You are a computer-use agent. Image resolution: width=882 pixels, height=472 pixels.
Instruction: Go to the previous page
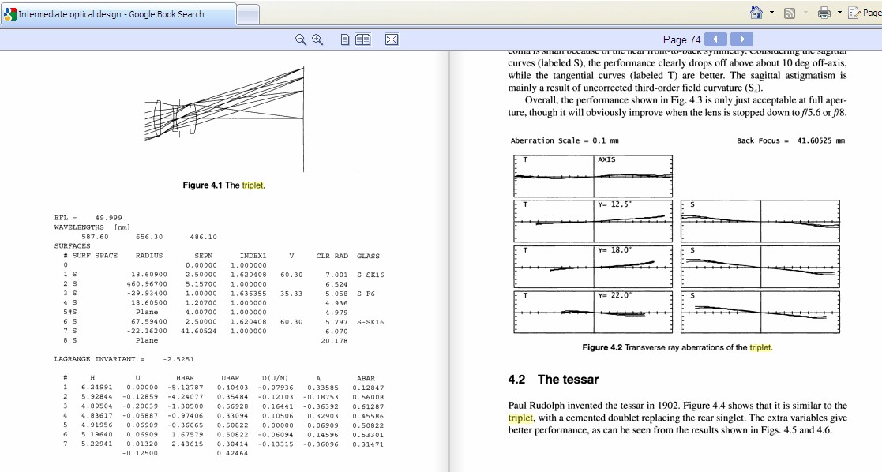pos(715,39)
